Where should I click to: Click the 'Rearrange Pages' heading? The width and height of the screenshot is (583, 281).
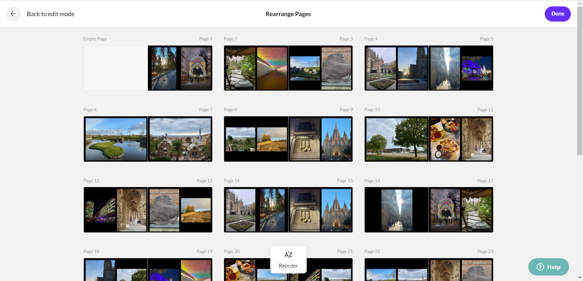pos(288,14)
